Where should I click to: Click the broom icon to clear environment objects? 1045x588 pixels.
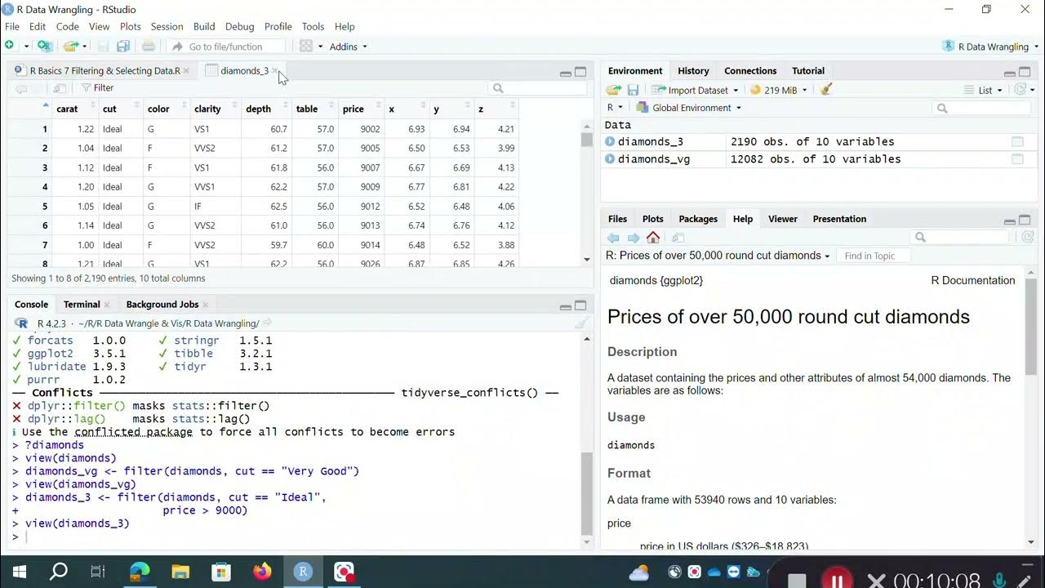point(826,90)
